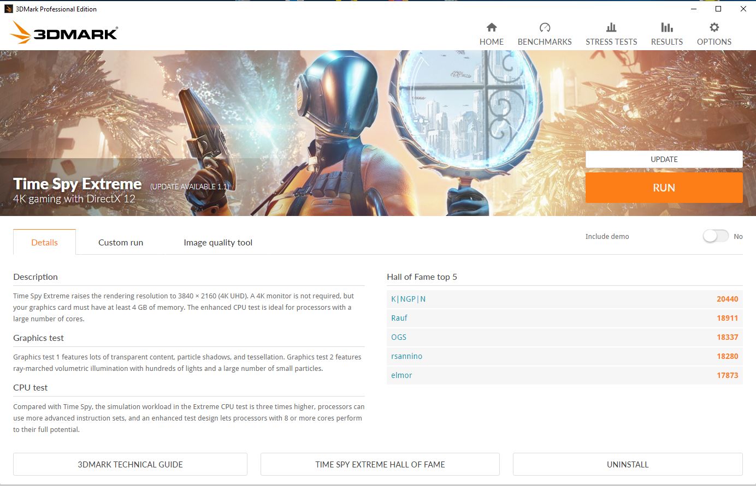Click UPDATE to install version 1.1
This screenshot has width=756, height=486.
[664, 159]
